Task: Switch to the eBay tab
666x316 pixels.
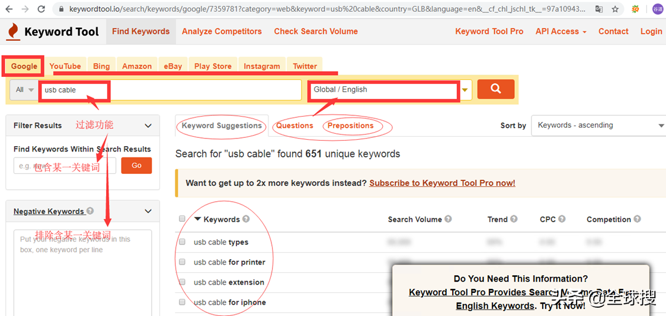Action: click(x=173, y=66)
